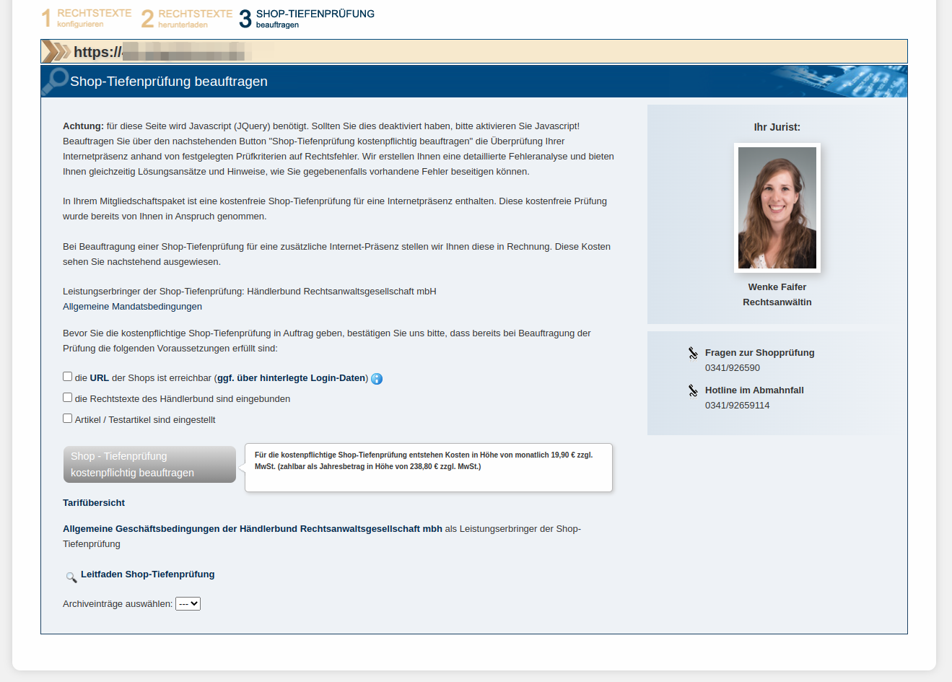Tick the Rechtstexte des Händlerbund eingebunden checkbox

(x=67, y=398)
